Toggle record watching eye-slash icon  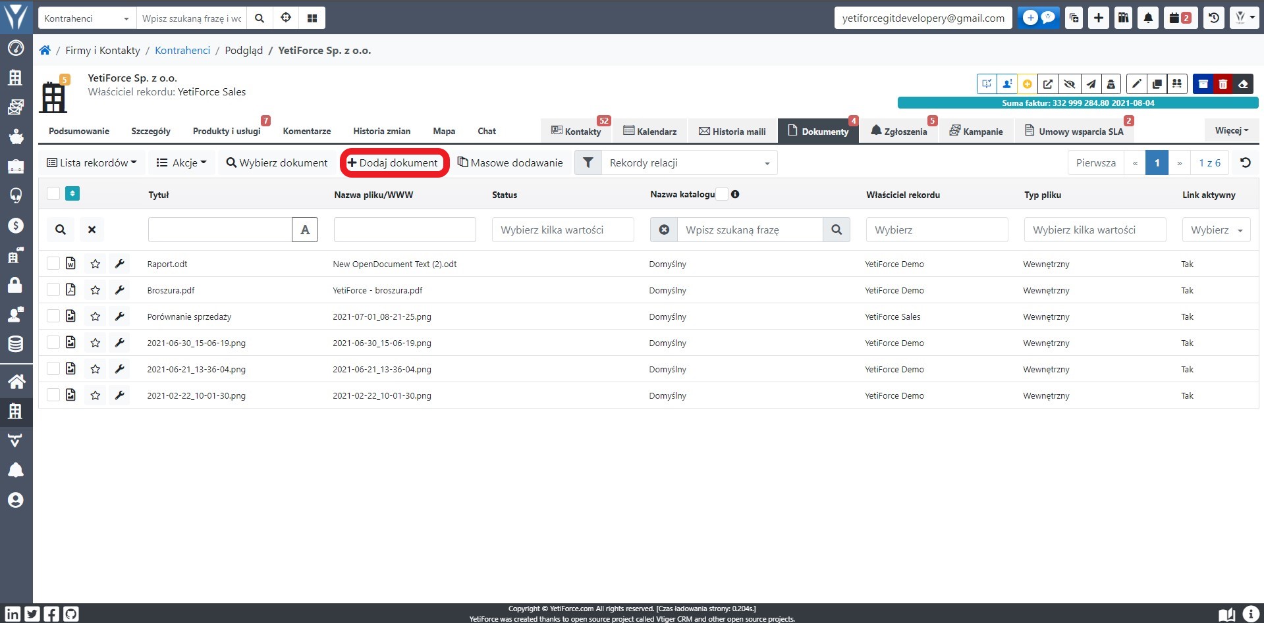coord(1070,84)
